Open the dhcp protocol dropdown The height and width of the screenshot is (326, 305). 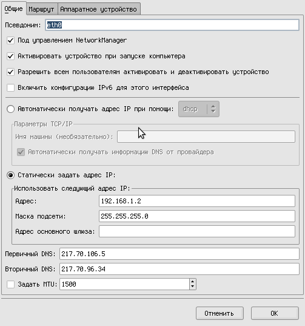tap(199, 109)
